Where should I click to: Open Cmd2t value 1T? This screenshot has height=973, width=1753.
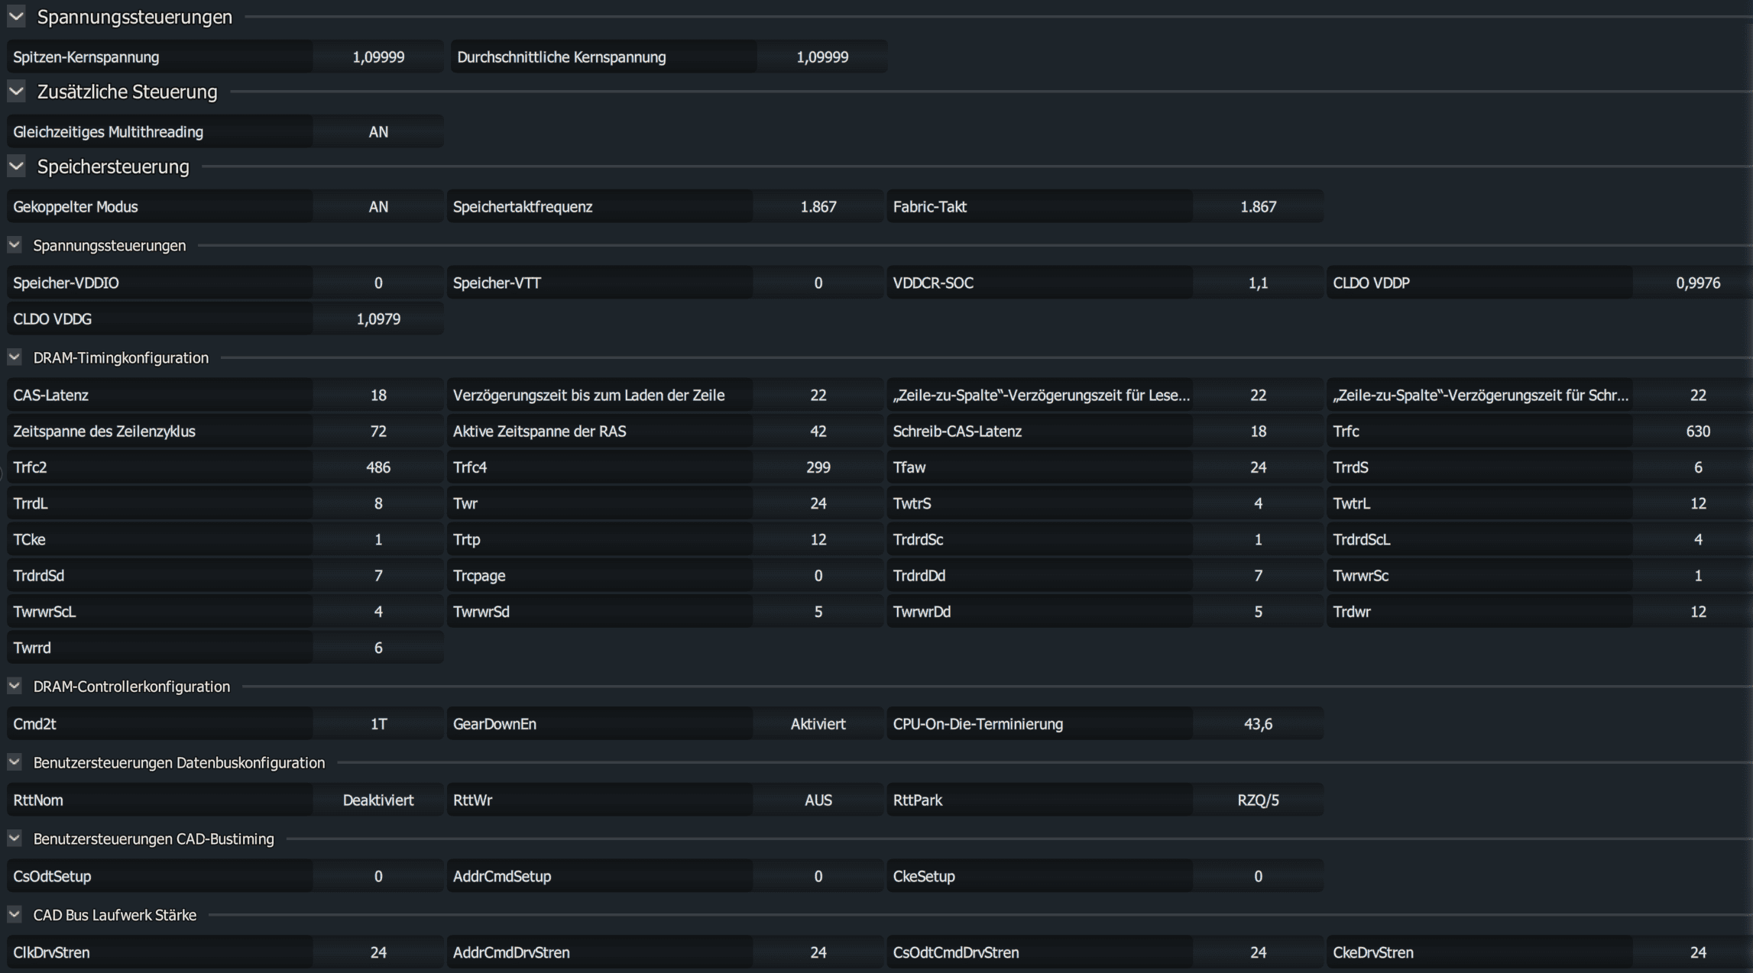point(378,723)
